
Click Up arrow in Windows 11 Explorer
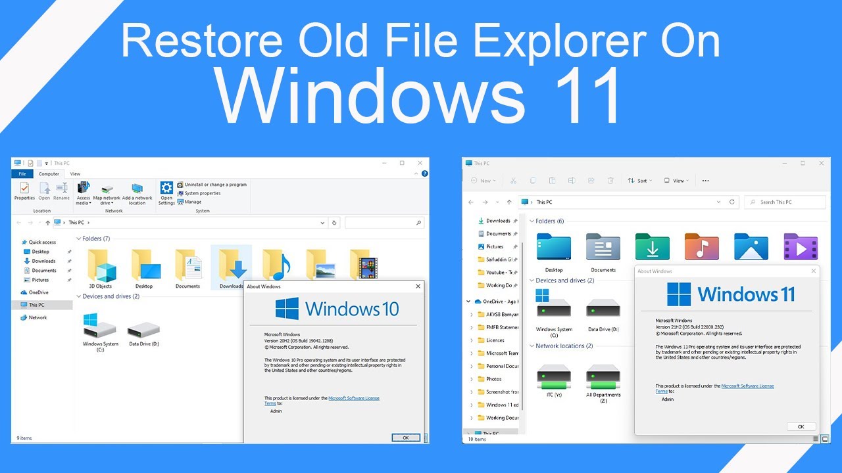509,202
